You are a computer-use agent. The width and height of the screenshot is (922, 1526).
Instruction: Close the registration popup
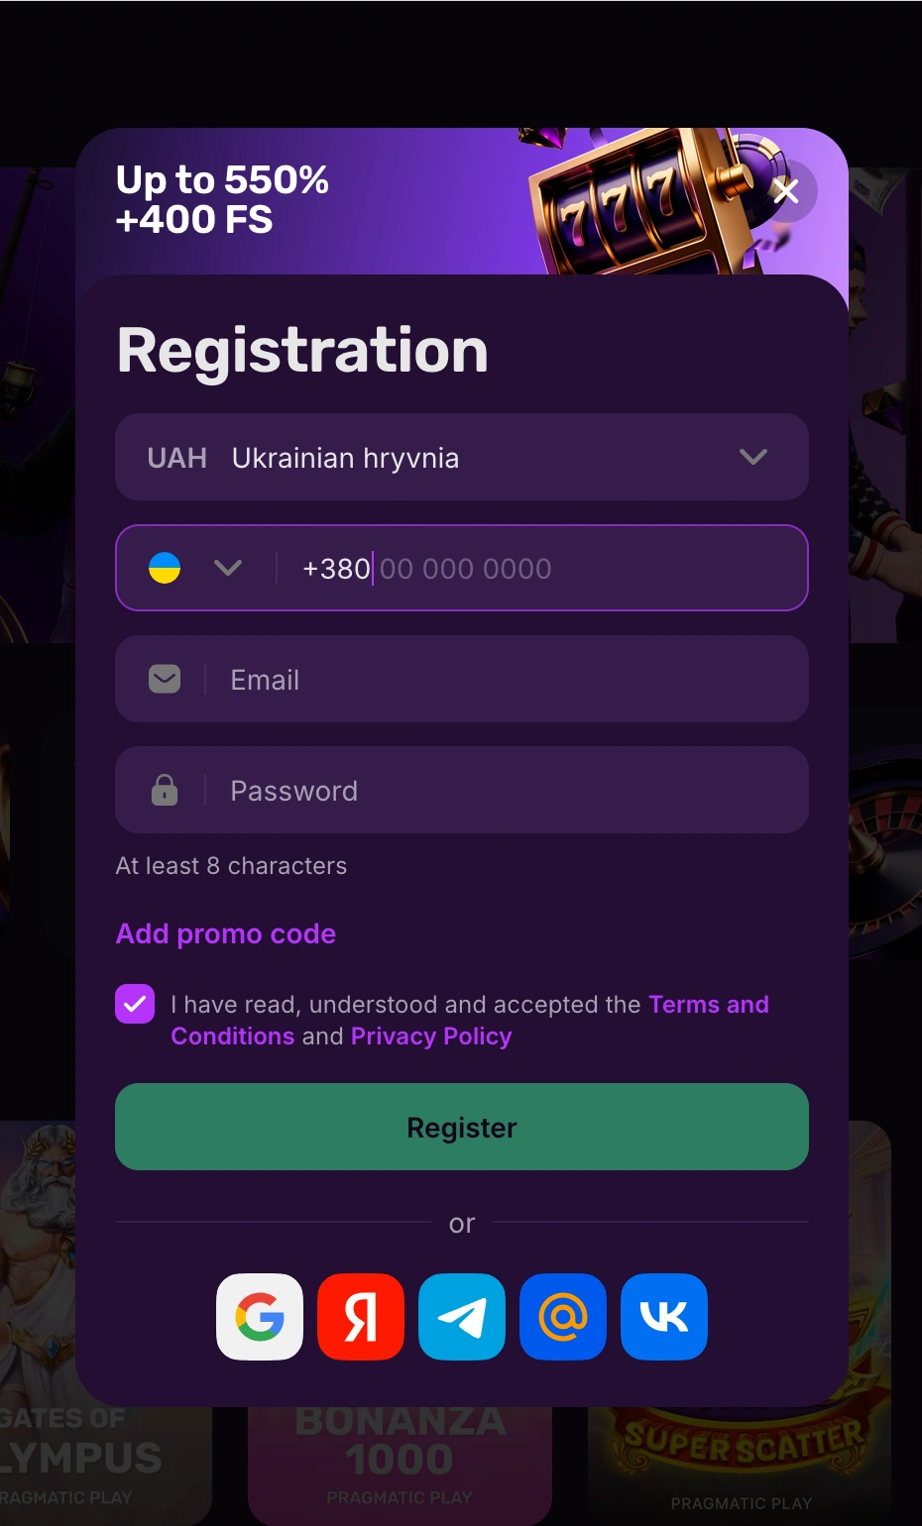tap(786, 191)
